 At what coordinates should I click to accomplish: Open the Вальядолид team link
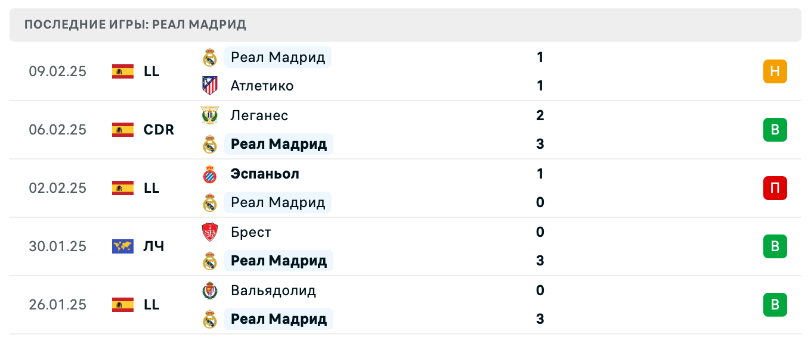[x=273, y=290]
